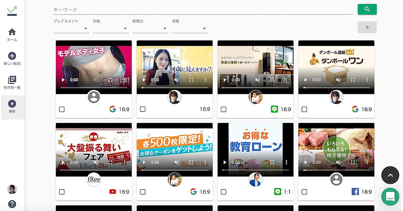This screenshot has height=211, width=403.
Task: Unmute the 何歳に見えますか video
Action: pos(177,80)
